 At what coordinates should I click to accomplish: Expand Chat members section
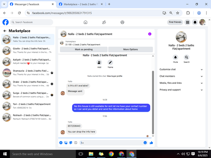pos(181,76)
